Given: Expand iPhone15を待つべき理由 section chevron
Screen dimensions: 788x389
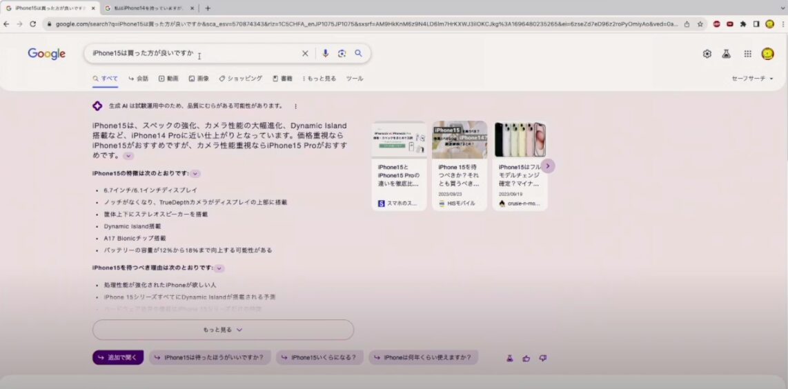Looking at the screenshot, I should (x=219, y=268).
